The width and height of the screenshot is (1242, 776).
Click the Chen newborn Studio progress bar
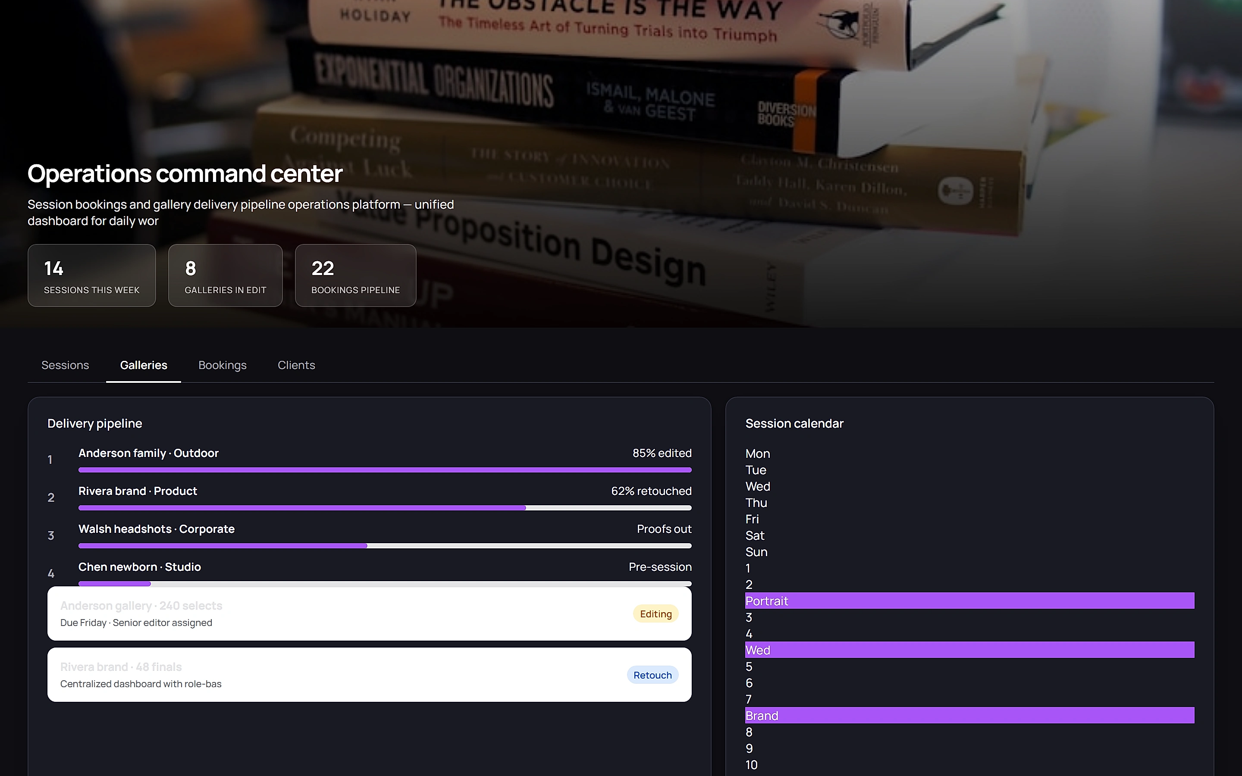click(385, 584)
